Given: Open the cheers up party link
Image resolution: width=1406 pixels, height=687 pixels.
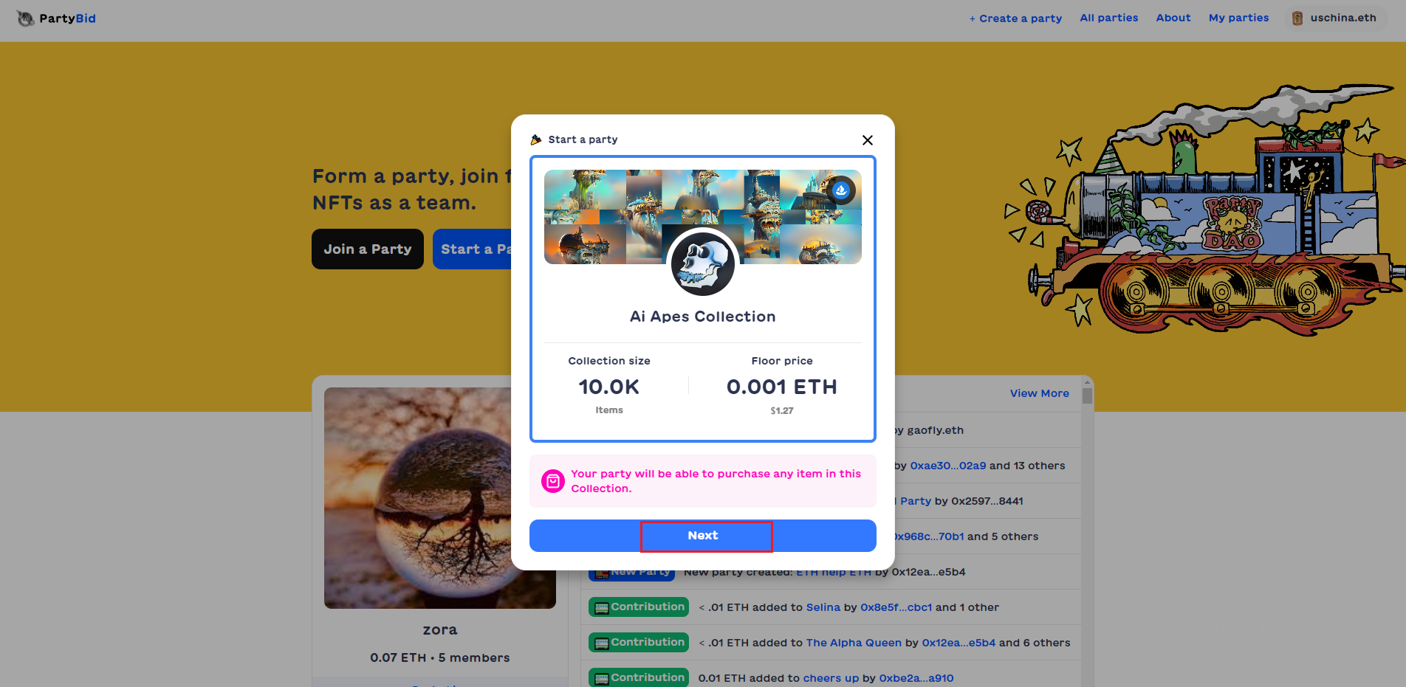Looking at the screenshot, I should 831,678.
